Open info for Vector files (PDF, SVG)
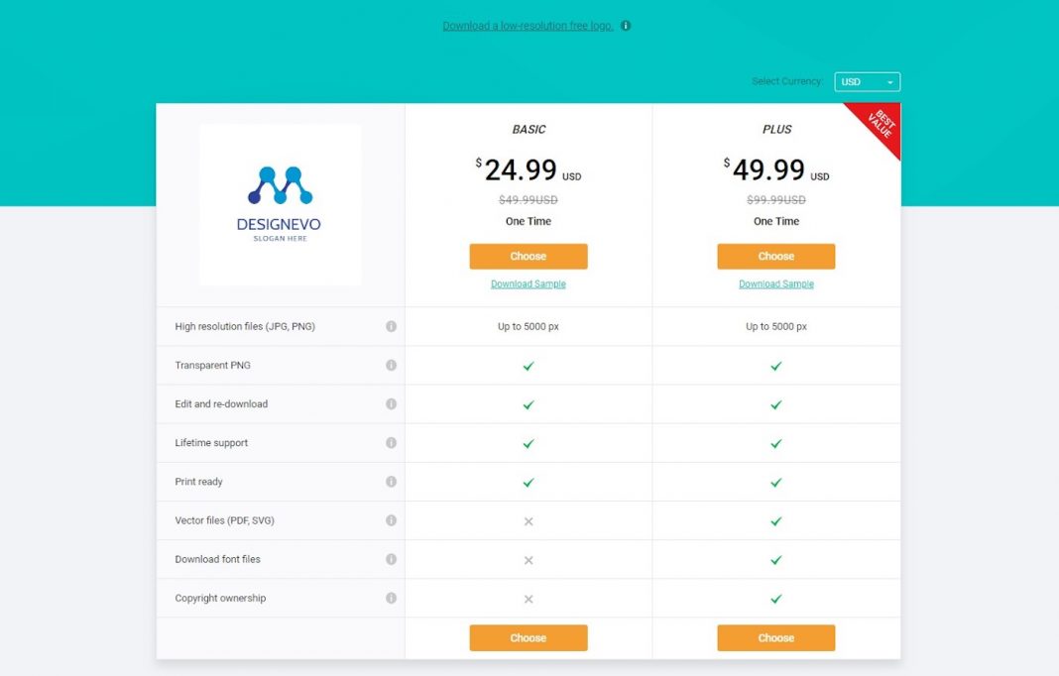The height and width of the screenshot is (676, 1059). (x=391, y=519)
